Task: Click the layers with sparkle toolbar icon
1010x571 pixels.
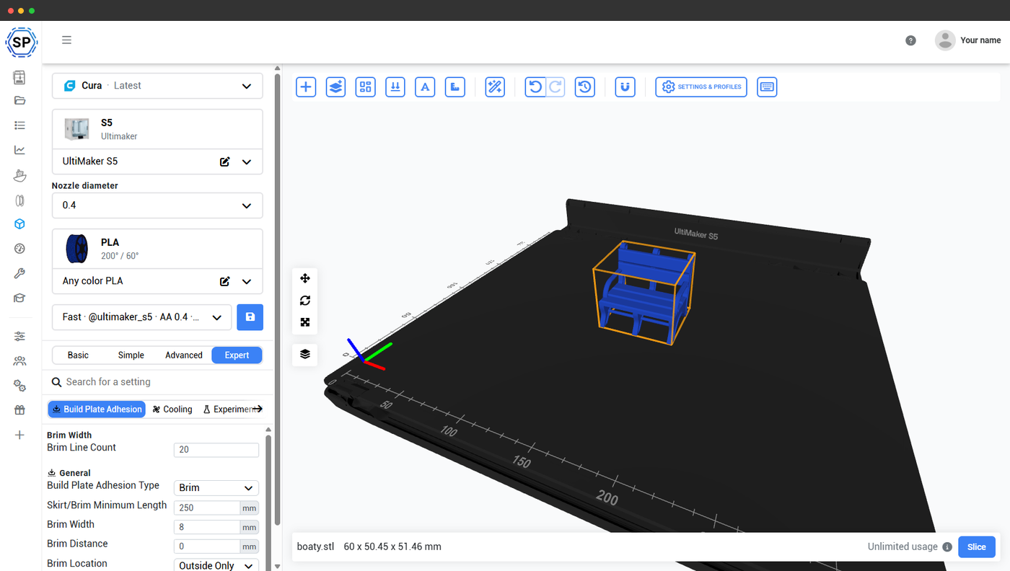Action: [335, 87]
